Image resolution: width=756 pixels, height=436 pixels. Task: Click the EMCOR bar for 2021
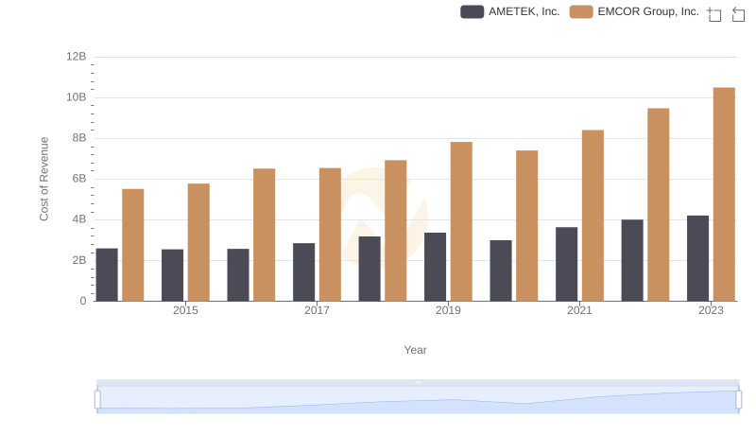point(593,216)
